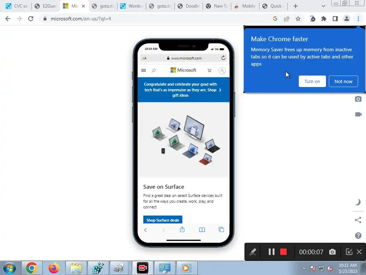The width and height of the screenshot is (366, 275).
Task: Open Chrome from the taskbar
Action: click(32, 268)
